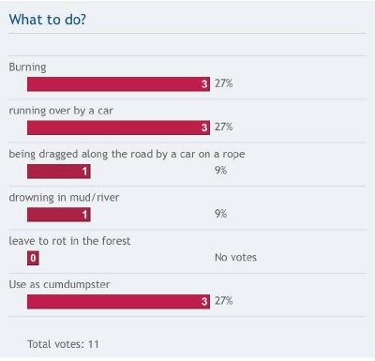Select the "being dragged along the road" option text

[127, 154]
